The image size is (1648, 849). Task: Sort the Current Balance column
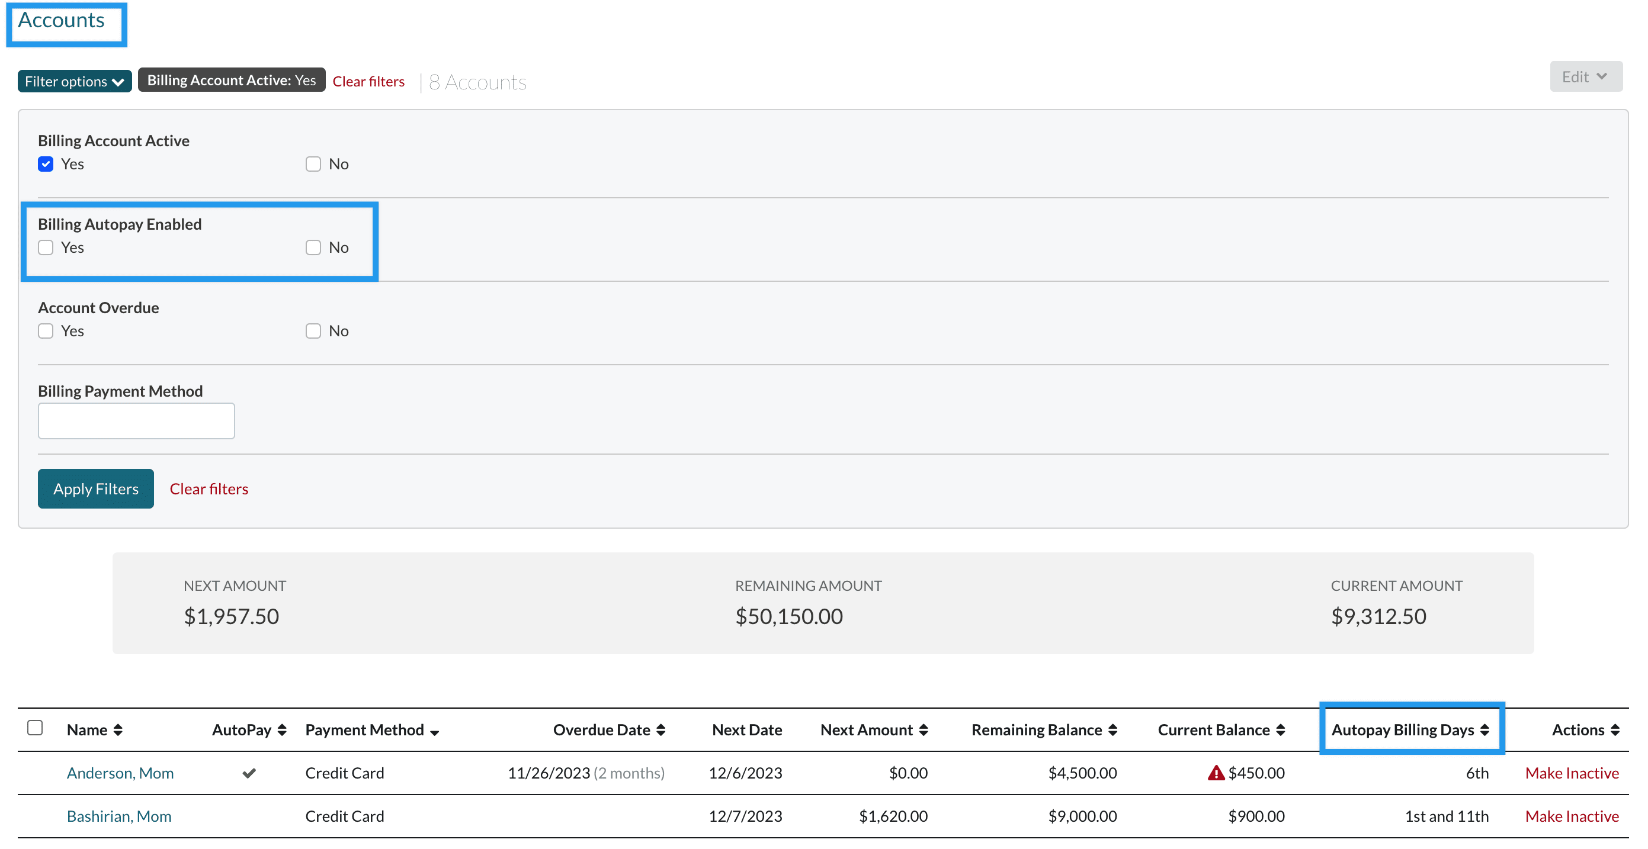[x=1280, y=729]
